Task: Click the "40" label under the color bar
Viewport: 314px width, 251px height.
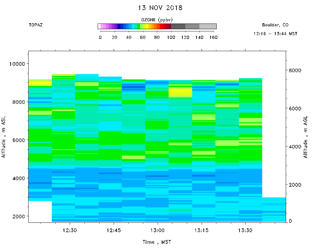Action: coord(128,37)
